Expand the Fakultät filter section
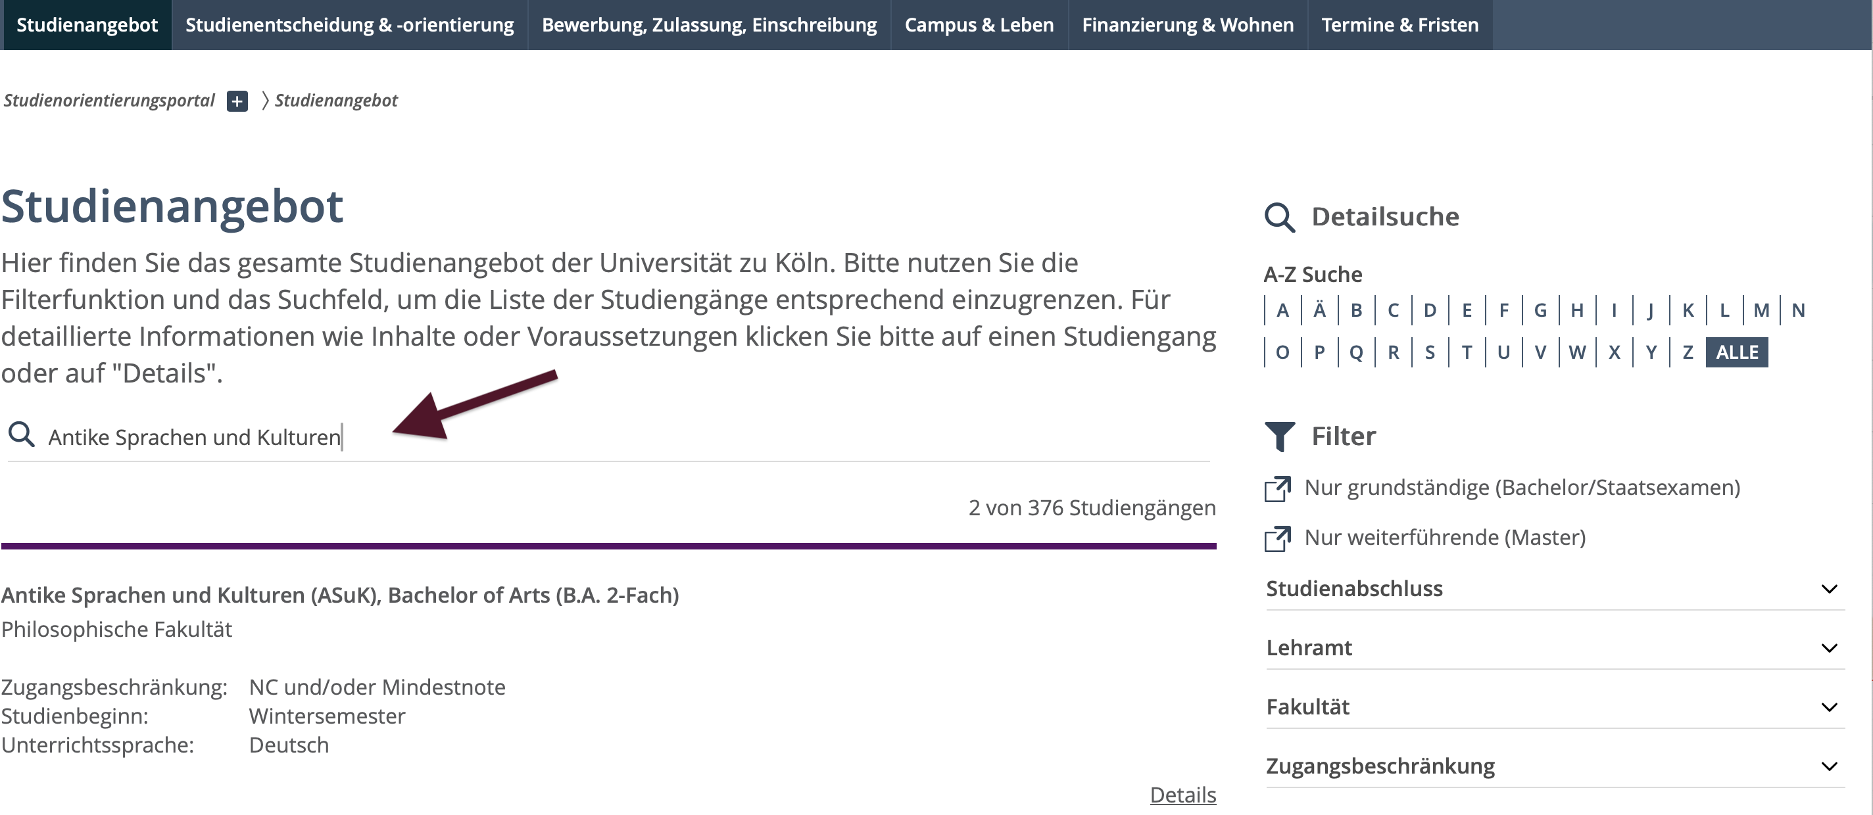 click(1555, 707)
